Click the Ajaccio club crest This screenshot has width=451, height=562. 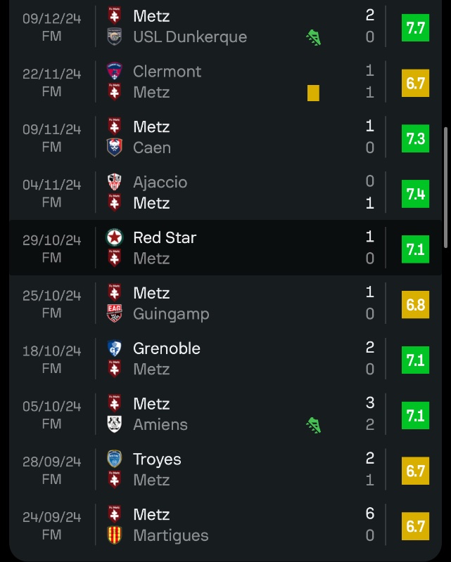coord(114,182)
